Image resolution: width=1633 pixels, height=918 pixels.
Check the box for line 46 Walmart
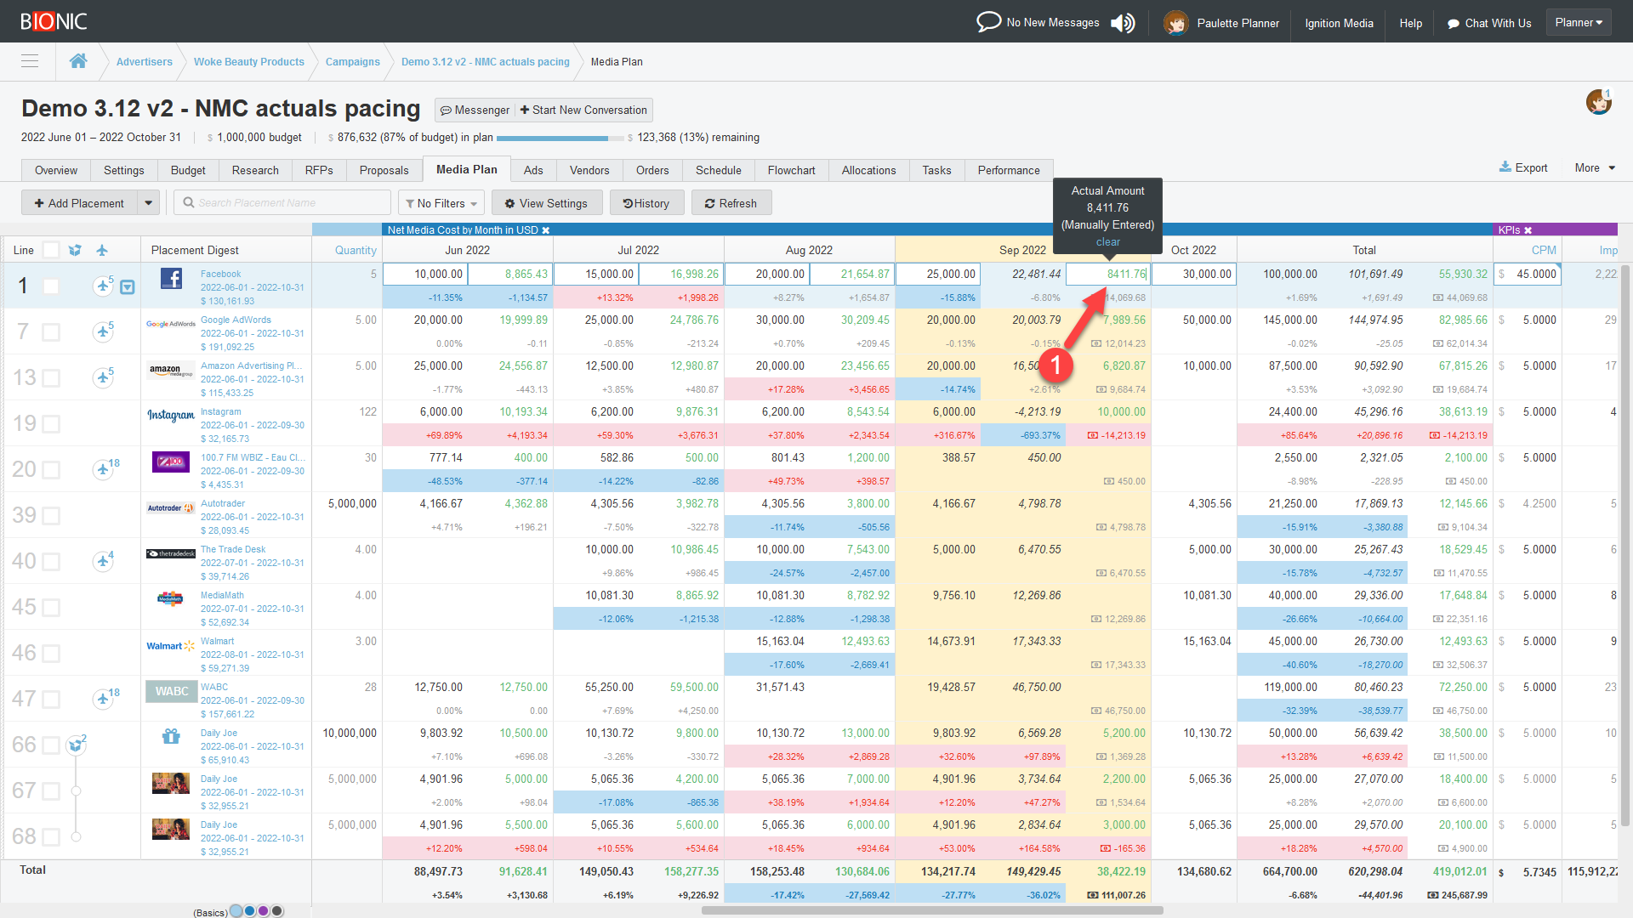click(x=51, y=654)
